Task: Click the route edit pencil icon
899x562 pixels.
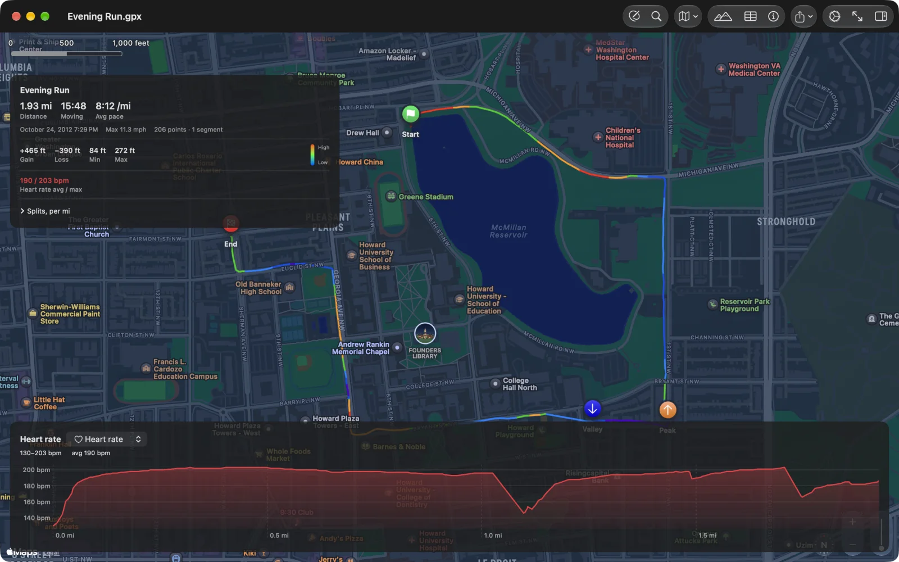Action: point(634,16)
